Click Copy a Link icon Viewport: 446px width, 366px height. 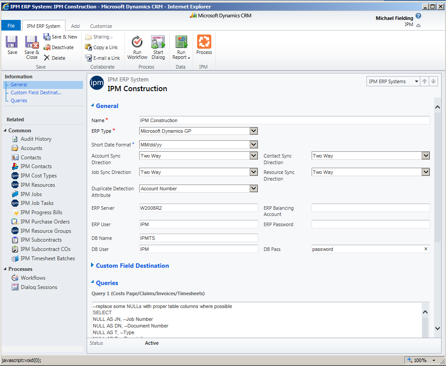[x=88, y=47]
